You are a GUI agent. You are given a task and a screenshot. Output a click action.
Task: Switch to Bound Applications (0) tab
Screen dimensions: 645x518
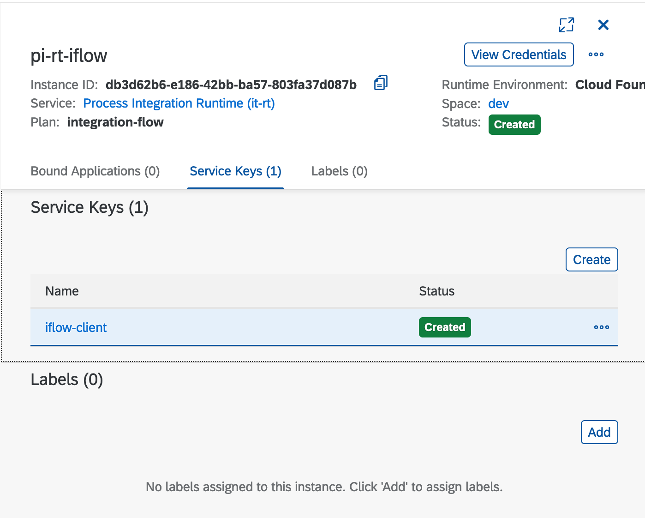point(95,171)
